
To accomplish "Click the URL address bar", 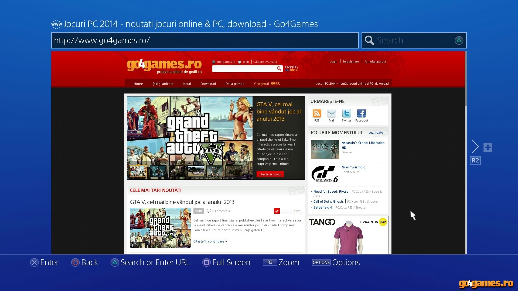I will point(205,40).
